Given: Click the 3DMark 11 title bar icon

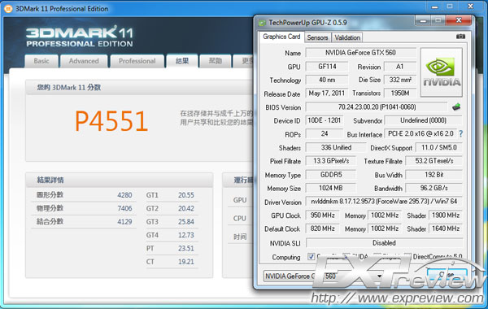Looking at the screenshot, I should tap(8, 9).
